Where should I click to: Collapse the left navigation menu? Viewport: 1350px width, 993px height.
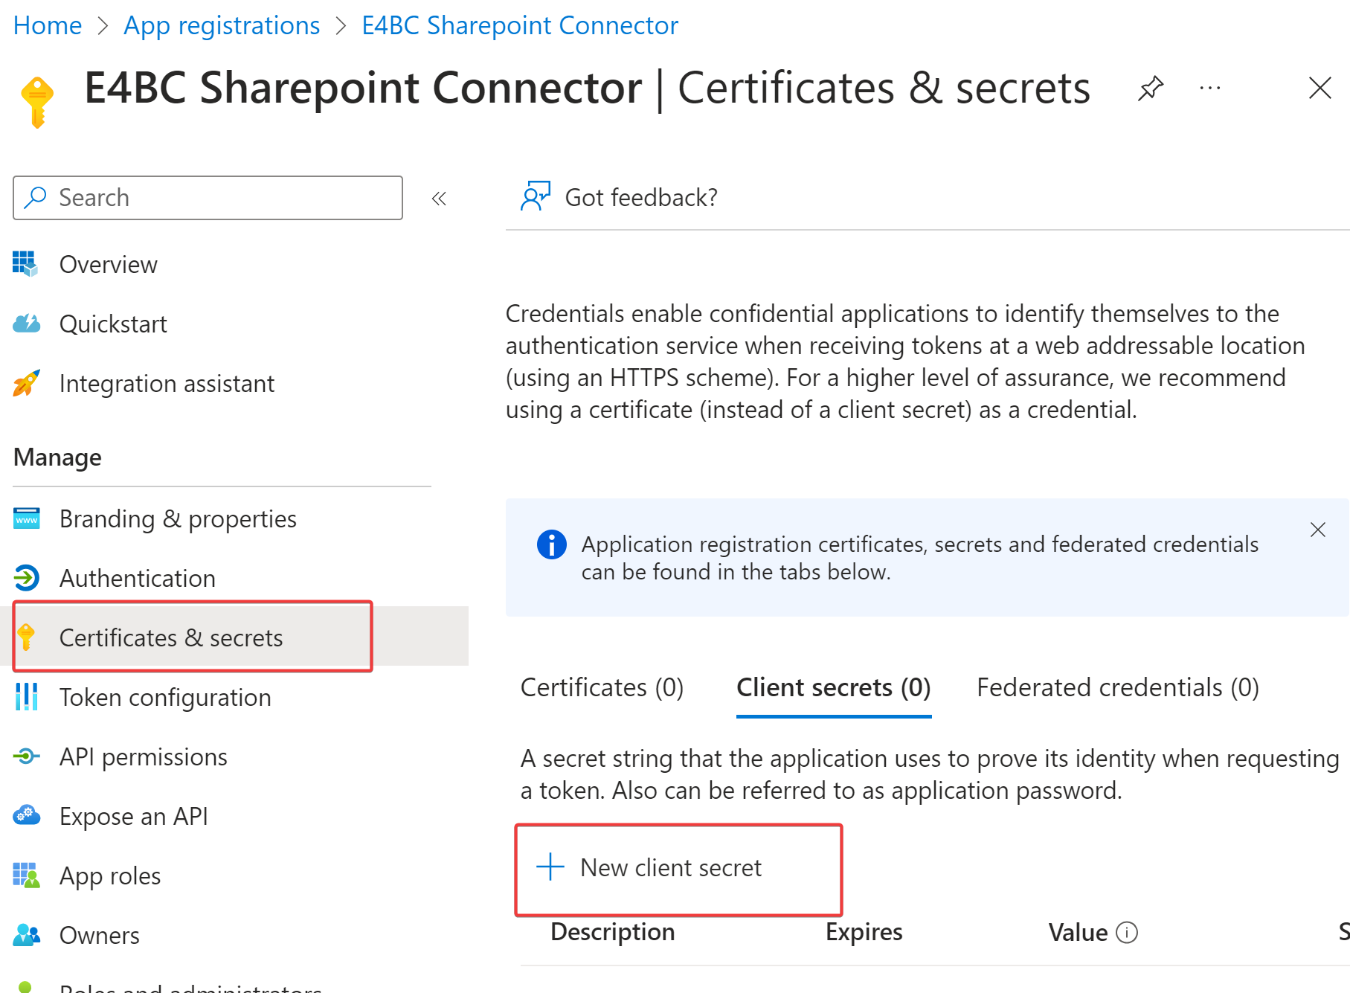point(439,199)
